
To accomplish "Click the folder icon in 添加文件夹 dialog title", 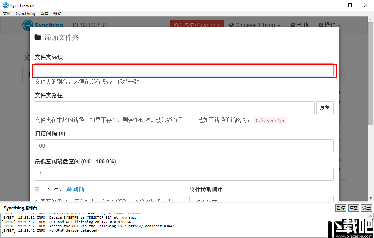I will coord(38,37).
